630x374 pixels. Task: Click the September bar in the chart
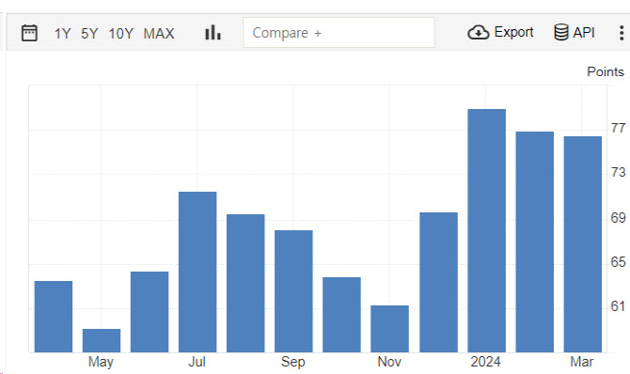[293, 291]
